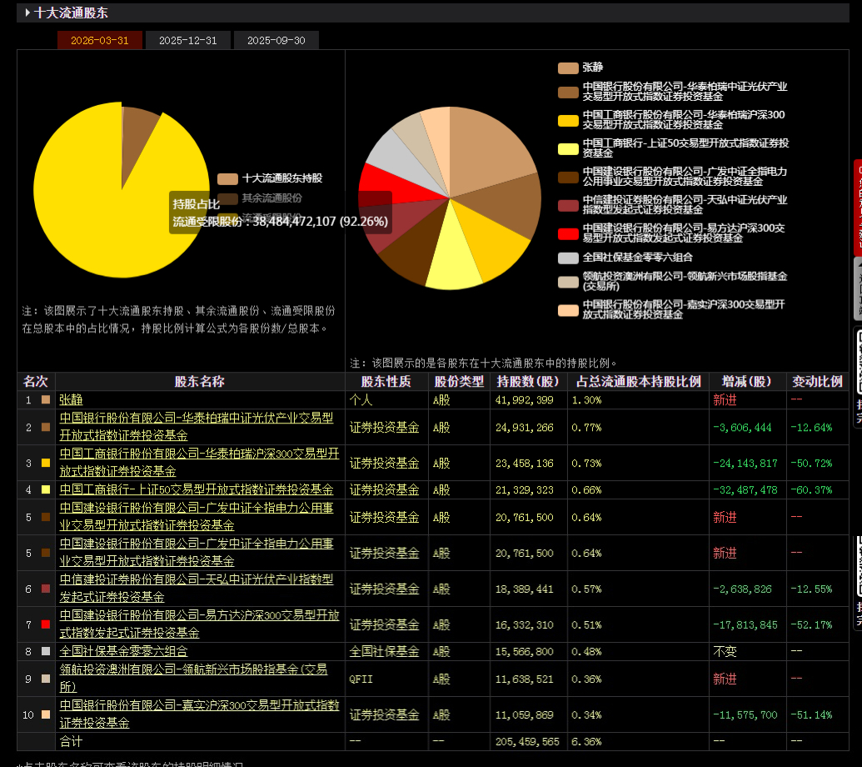
Task: Click 易方达沪深300 legend color swatch
Action: [568, 233]
